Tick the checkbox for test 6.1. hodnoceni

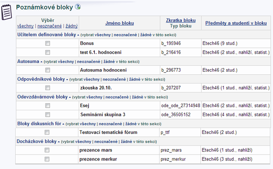pos(48,52)
